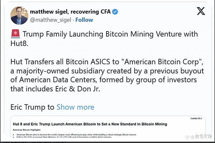
Task: Click the display name matthew sigel, recovering CFA
Action: pyautogui.click(x=70, y=12)
